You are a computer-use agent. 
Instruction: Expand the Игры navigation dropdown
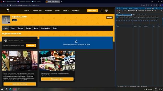point(27,11)
